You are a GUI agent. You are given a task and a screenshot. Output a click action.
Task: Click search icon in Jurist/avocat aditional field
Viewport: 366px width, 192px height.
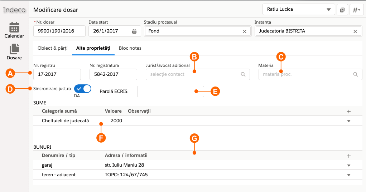tap(243, 74)
